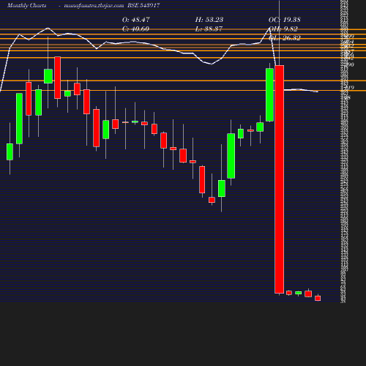Click the 'OH: 9.82' reading
The image size is (366, 366).
pos(283,29)
